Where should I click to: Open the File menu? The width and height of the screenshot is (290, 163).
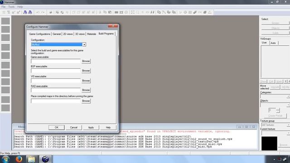[x=3, y=7]
